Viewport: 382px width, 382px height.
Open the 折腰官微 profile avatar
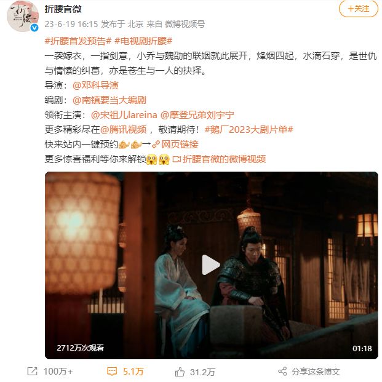pyautogui.click(x=23, y=16)
